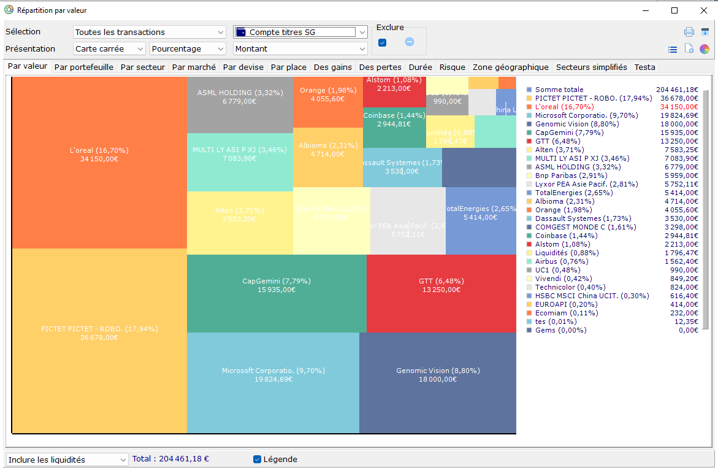This screenshot has width=718, height=470.
Task: Select the Zone géographique tab
Action: pos(511,67)
